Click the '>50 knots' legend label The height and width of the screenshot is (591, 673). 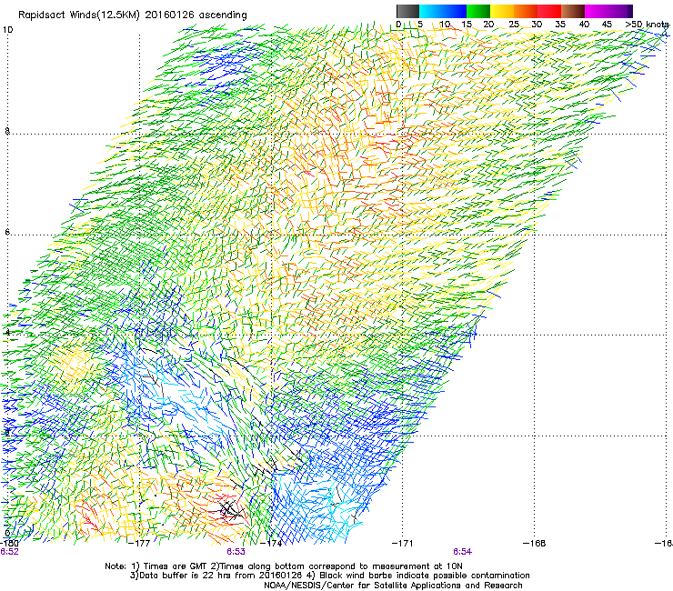[647, 25]
